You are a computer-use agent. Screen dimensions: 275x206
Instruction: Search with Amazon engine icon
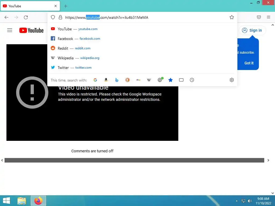[106, 80]
